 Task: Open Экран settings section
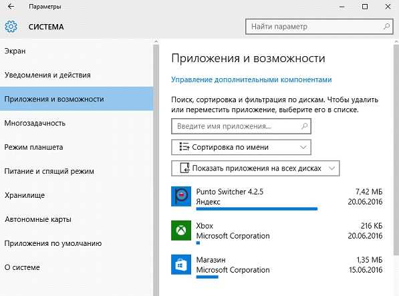pos(15,51)
